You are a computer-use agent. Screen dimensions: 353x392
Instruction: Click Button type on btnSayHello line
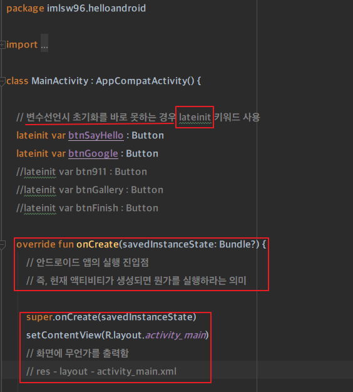tap(148, 135)
